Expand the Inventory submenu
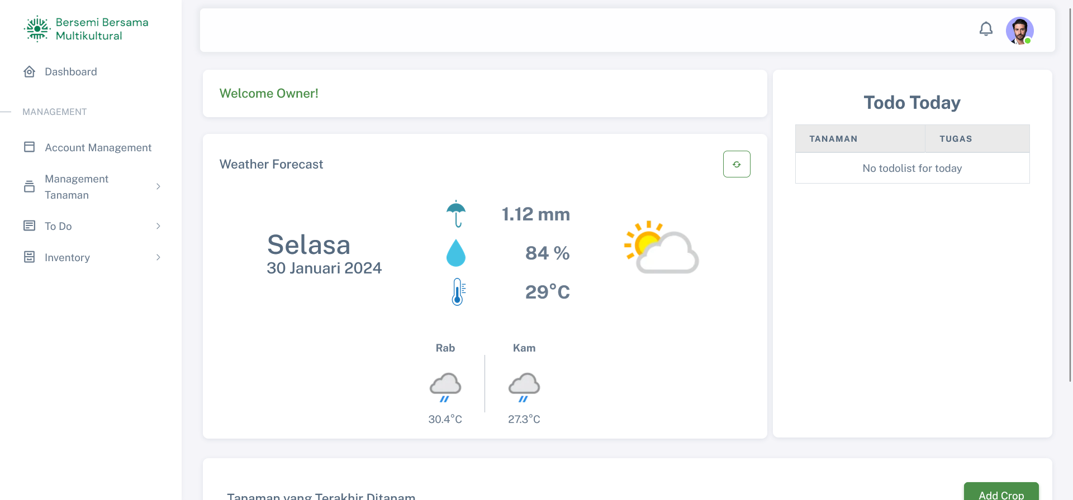The width and height of the screenshot is (1073, 500). (158, 257)
